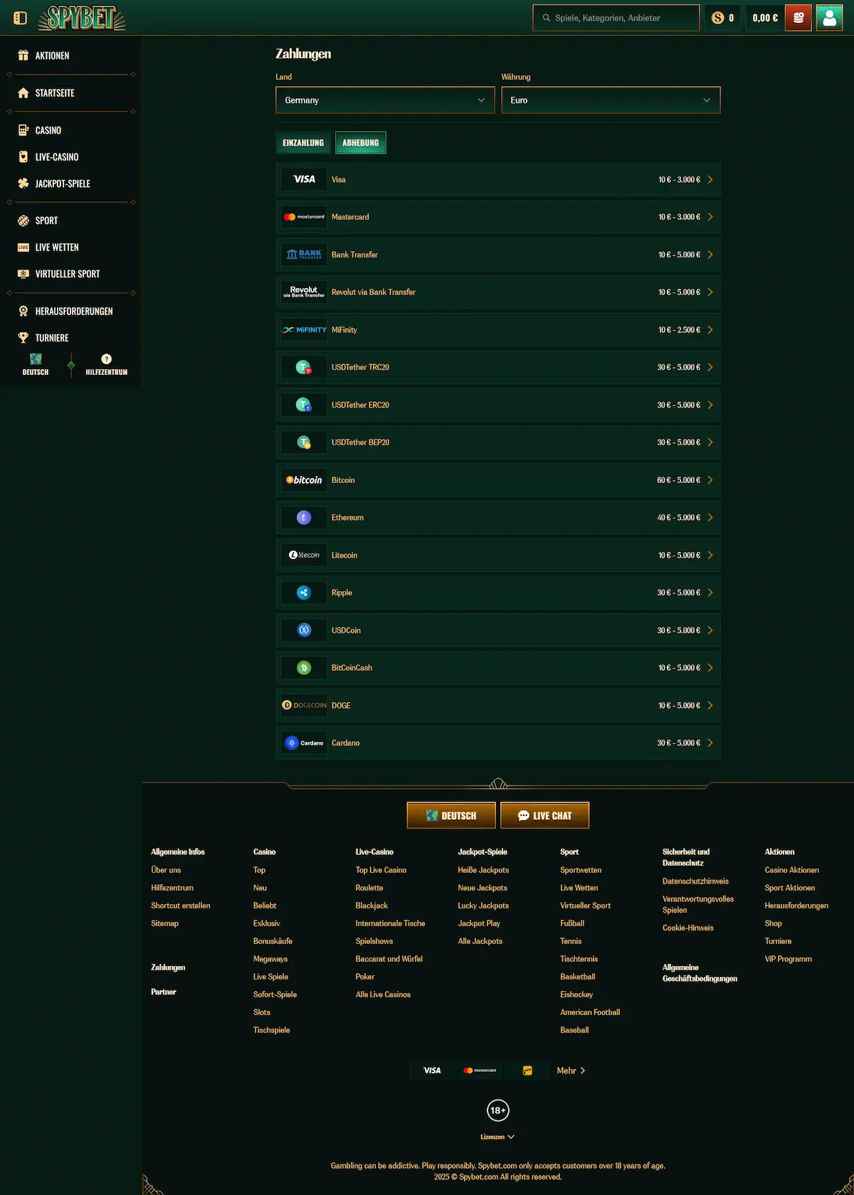Click the Bitcoin logo in the payment list
This screenshot has width=854, height=1195.
click(x=304, y=480)
